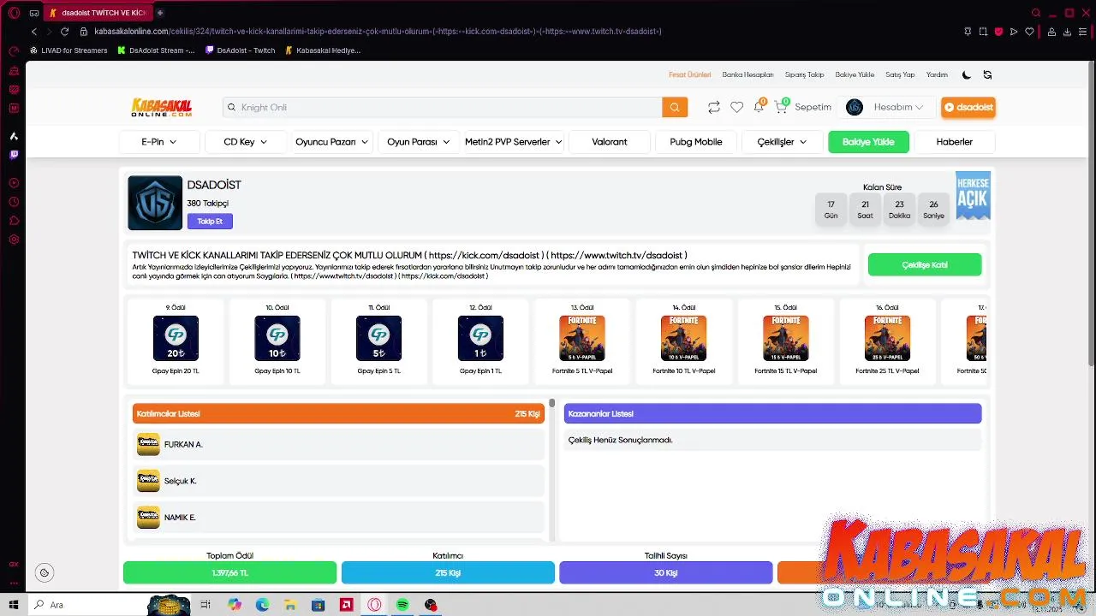Screen dimensions: 1096x616
Task: Open Spotify from the taskbar
Action: click(402, 605)
